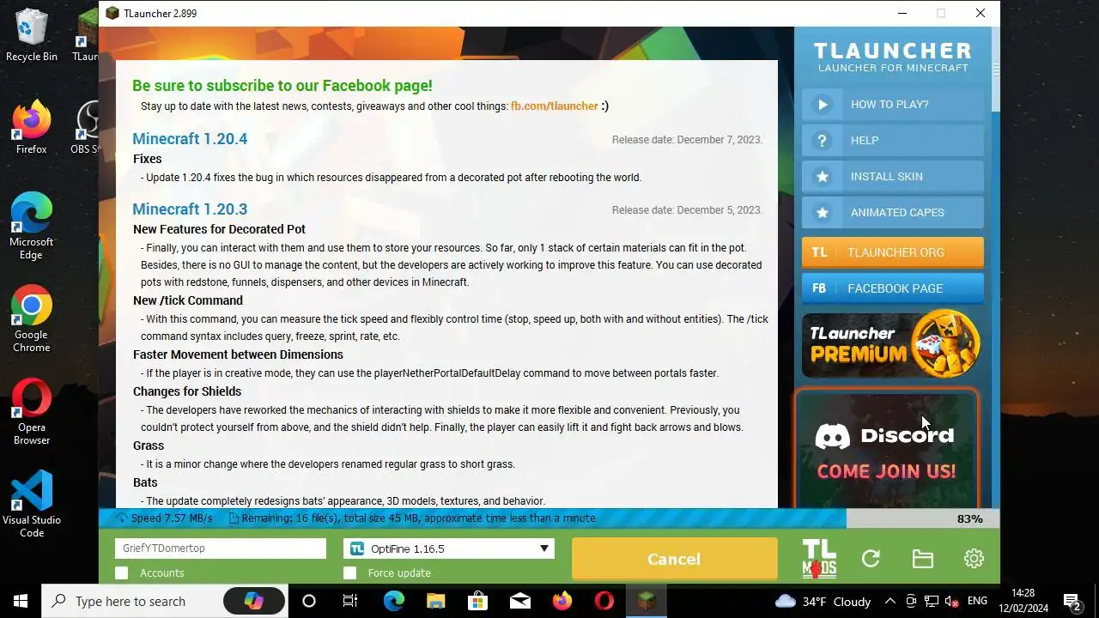
Task: Click the New /tick Command heading
Action: [x=188, y=300]
